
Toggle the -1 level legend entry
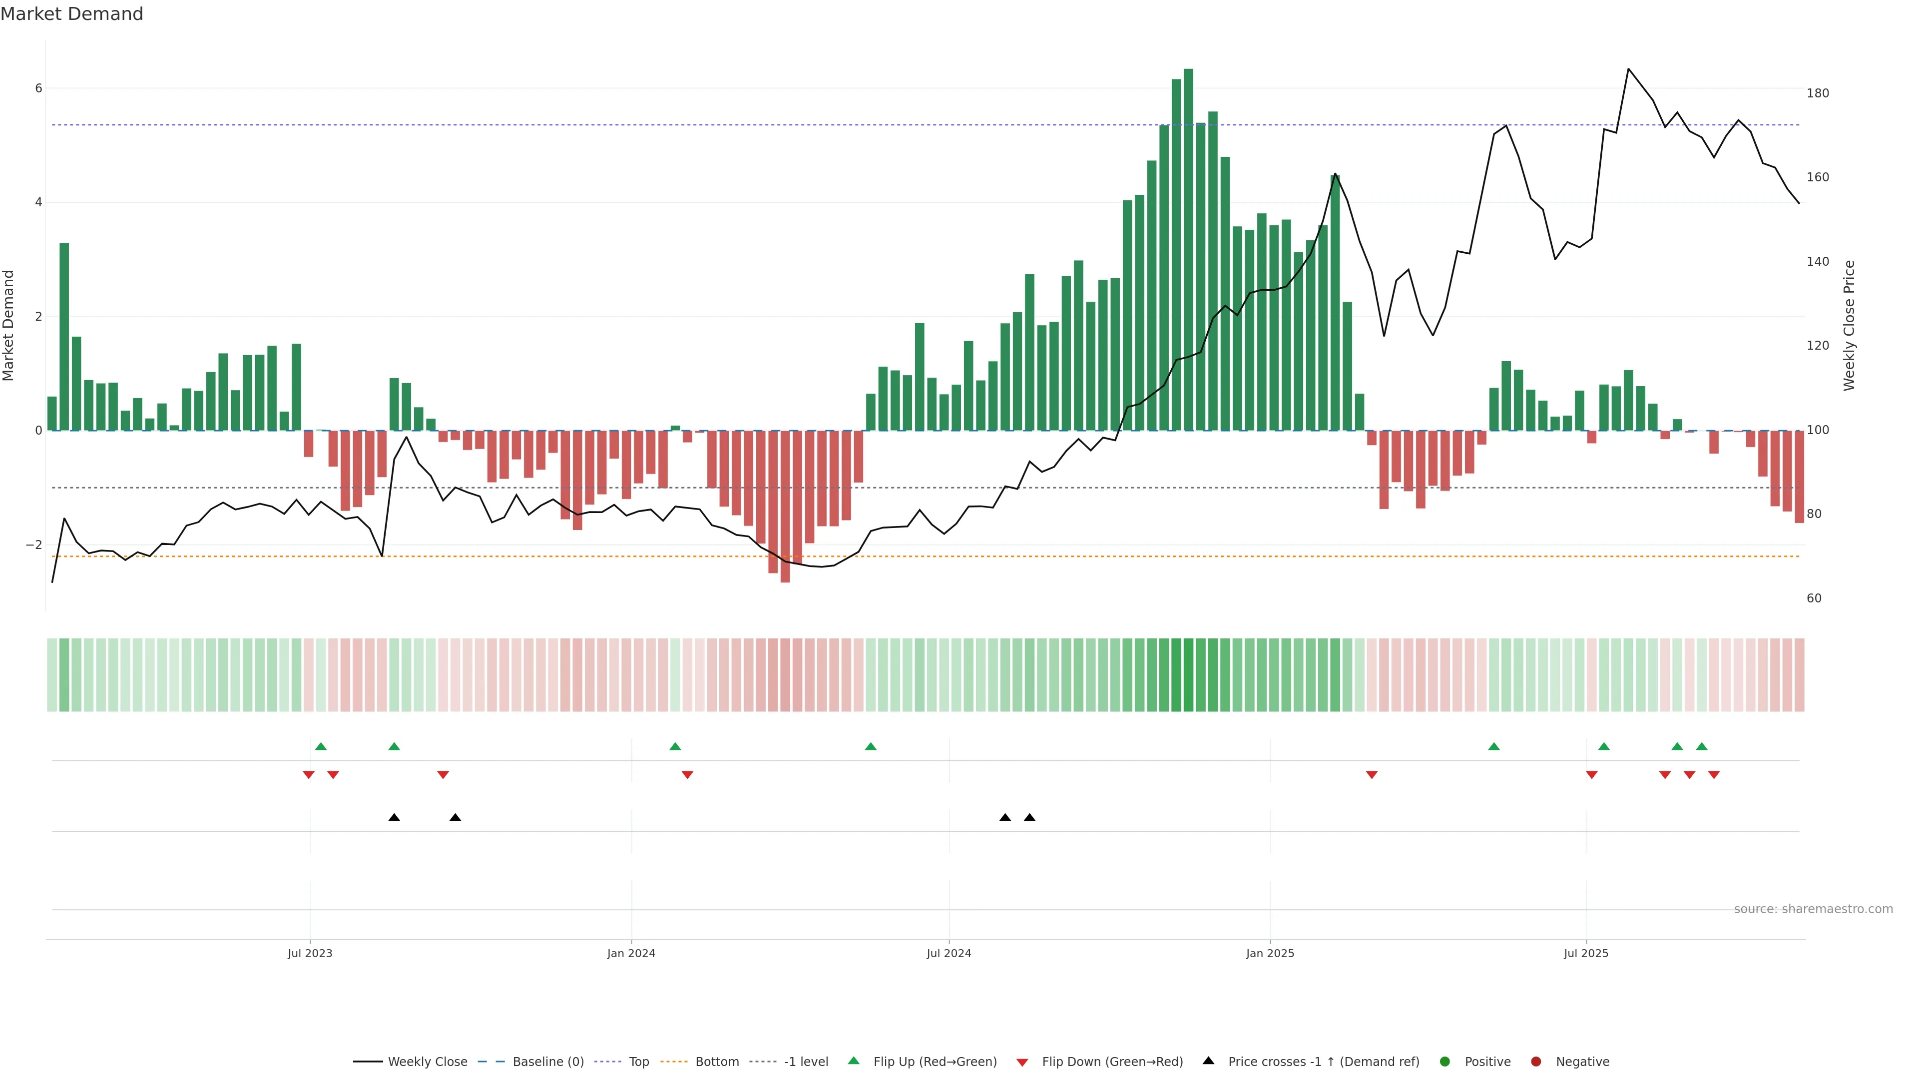point(806,1061)
